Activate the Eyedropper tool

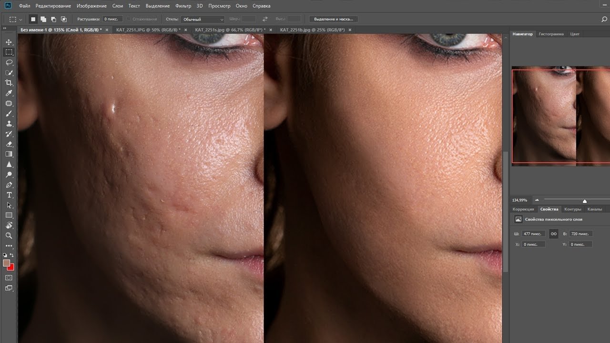(9, 93)
